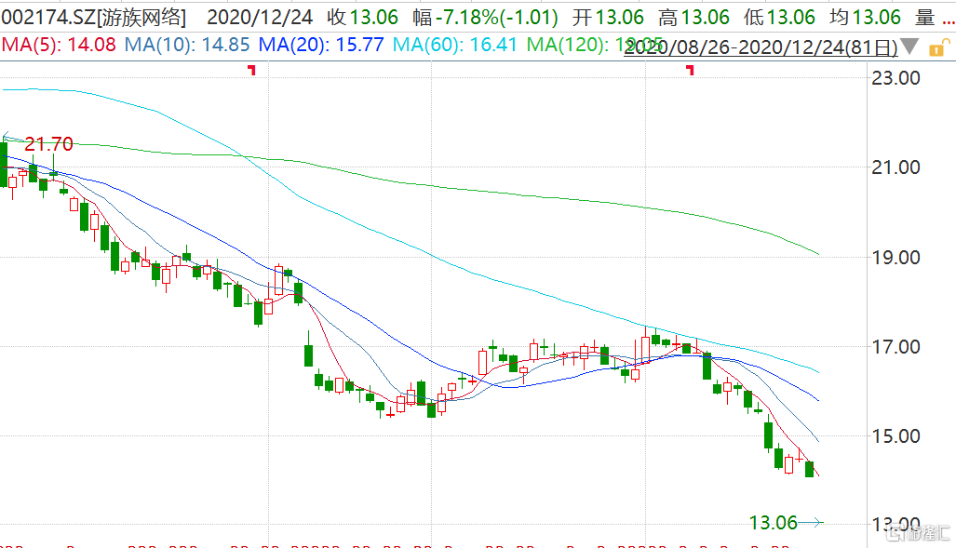
Task: Click the MA(10): 14.85 indicator label
Action: tap(187, 45)
